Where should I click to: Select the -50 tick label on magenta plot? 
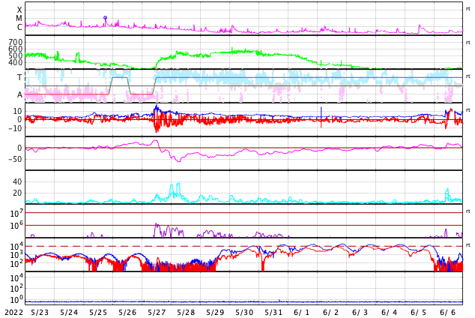(x=13, y=158)
